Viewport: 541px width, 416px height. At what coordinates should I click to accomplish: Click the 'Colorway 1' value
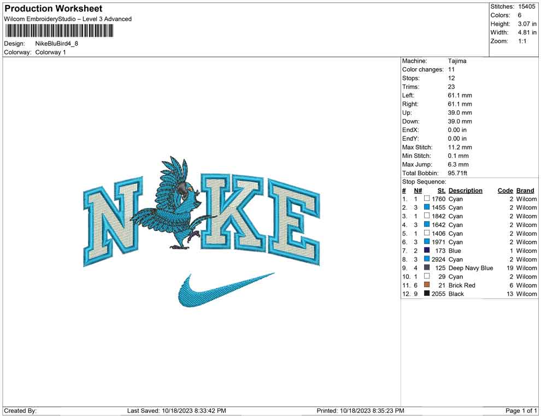point(50,52)
